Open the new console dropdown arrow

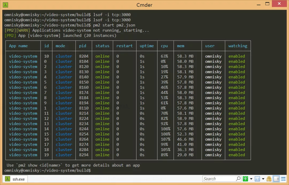(x=251, y=179)
